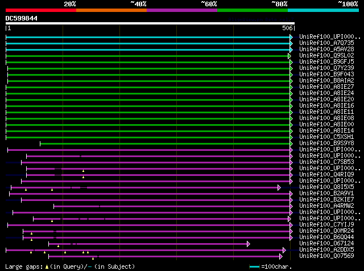Click the yellow gap marker under Q4RIQ9 bar

[x=83, y=177]
